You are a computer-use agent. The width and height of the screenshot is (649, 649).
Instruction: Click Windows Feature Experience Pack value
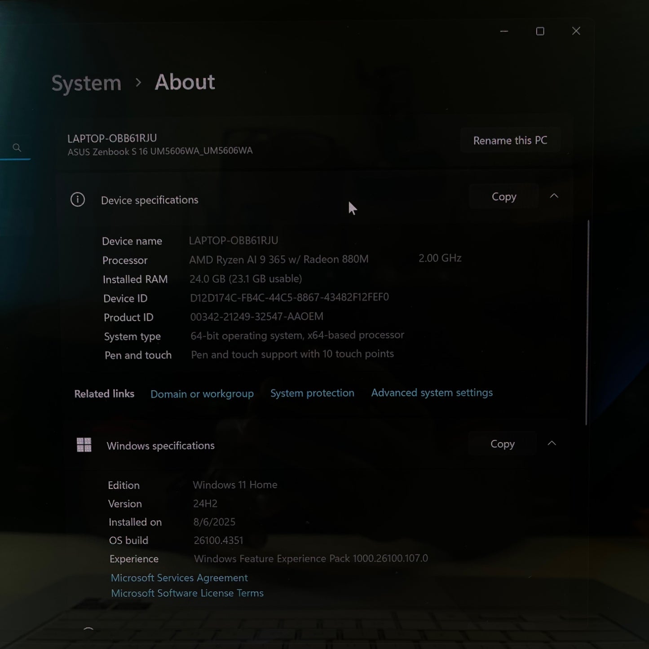pyautogui.click(x=311, y=558)
